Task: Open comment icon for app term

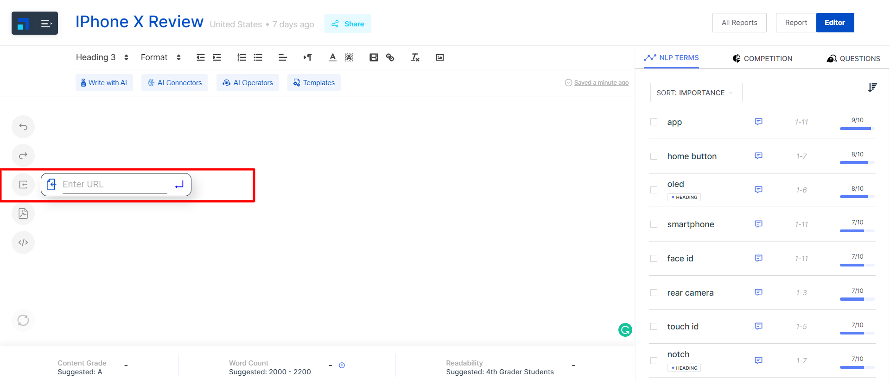Action: click(758, 122)
